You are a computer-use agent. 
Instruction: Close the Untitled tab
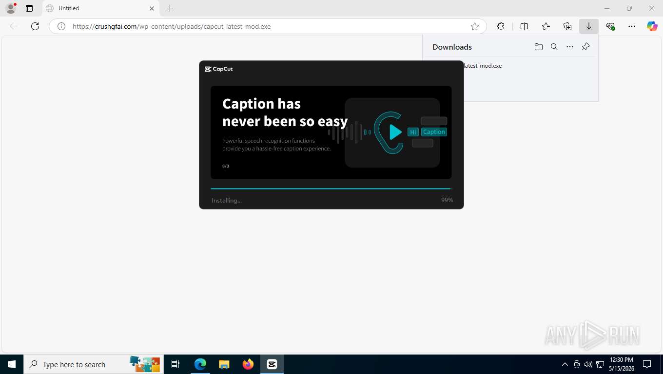pos(152,8)
